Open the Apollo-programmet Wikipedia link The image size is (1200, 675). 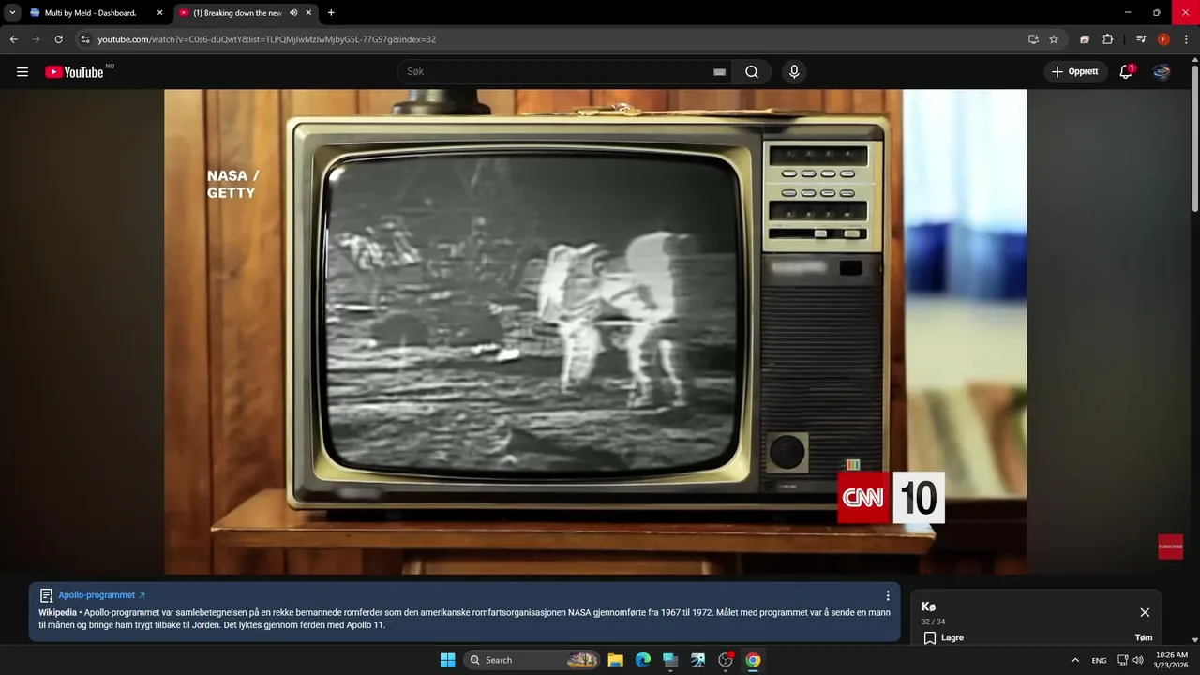click(102, 595)
